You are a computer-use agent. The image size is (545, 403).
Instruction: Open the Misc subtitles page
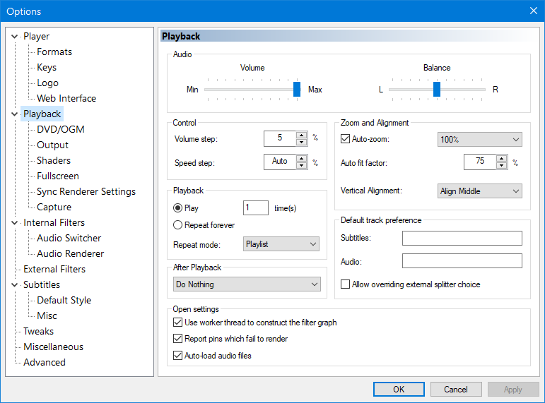click(47, 316)
